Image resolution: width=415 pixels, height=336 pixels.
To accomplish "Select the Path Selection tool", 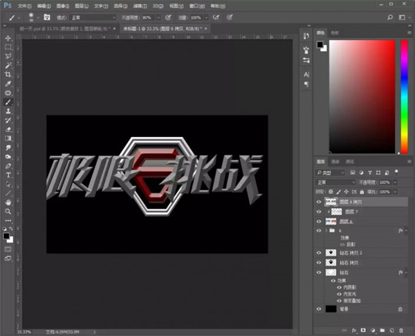I will (x=8, y=184).
